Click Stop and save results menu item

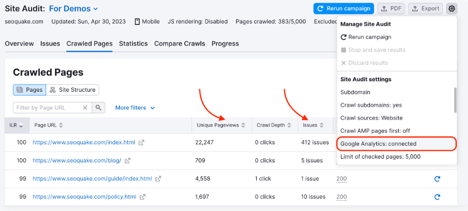tap(397, 50)
